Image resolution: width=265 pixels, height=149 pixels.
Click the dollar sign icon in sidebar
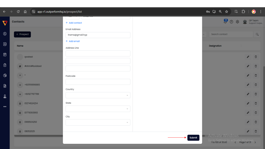[5, 34]
